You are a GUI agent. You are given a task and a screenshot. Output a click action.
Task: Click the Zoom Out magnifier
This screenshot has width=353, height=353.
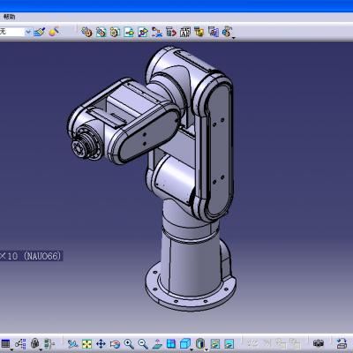tap(143, 343)
